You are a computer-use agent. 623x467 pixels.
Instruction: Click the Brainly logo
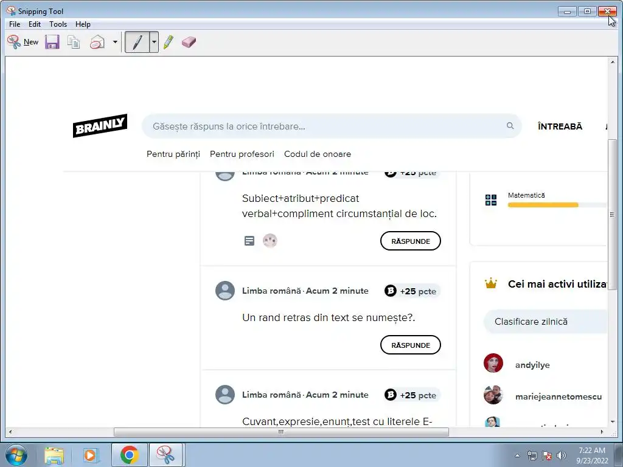pyautogui.click(x=100, y=126)
